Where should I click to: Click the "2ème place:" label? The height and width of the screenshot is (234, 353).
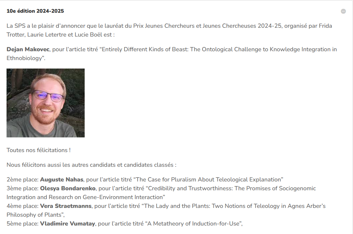(23, 179)
